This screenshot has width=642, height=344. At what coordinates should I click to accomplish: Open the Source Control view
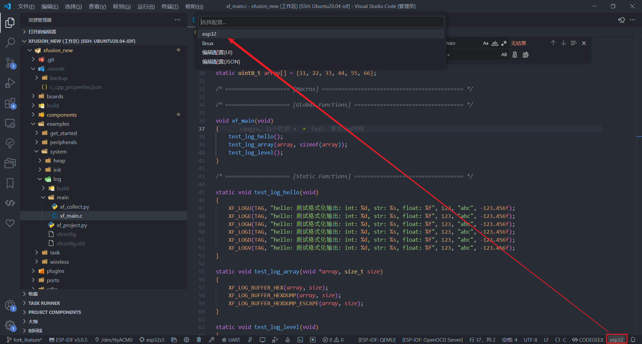(x=10, y=63)
